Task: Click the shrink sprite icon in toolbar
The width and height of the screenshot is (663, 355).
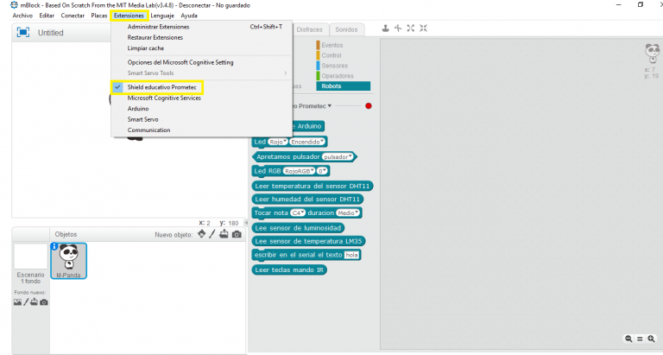Action: [x=424, y=29]
